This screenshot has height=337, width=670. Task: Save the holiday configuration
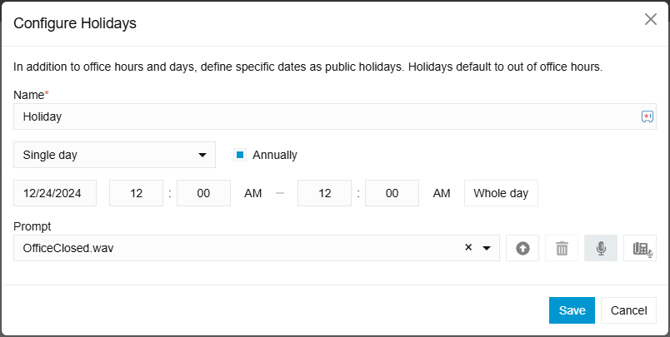click(572, 310)
